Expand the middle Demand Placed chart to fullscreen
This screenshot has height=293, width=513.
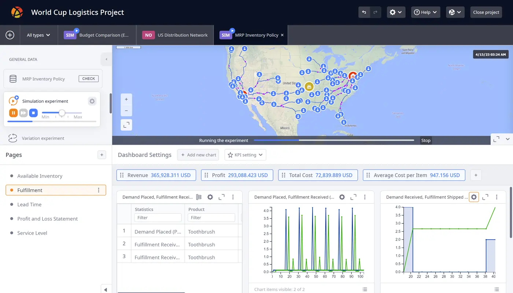click(353, 197)
